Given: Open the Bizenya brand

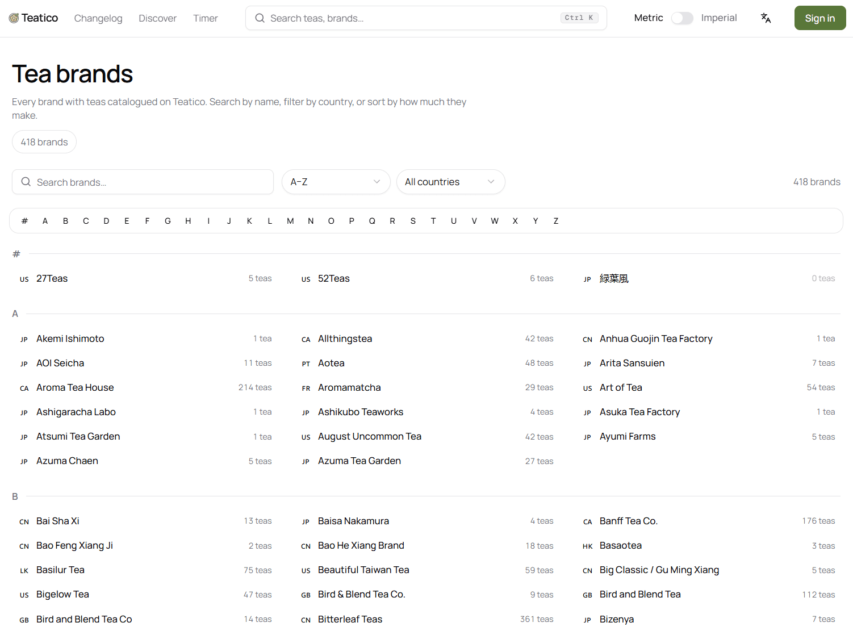Looking at the screenshot, I should 709,619.
